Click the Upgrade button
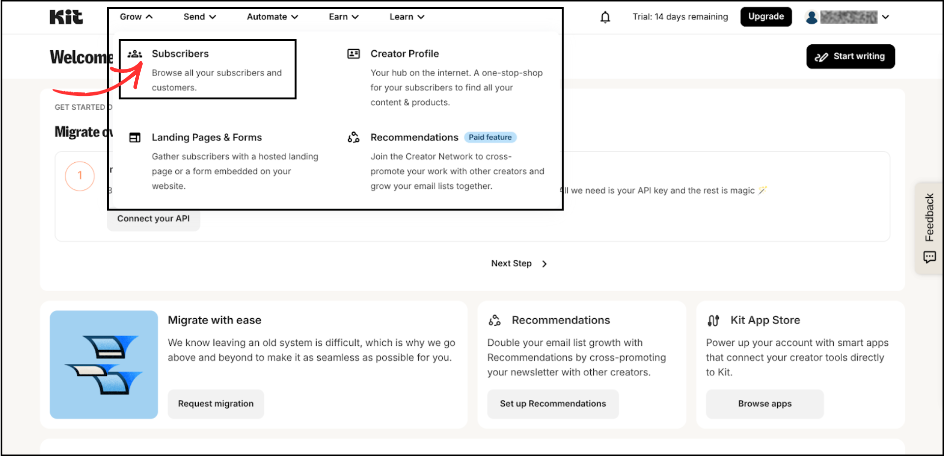The width and height of the screenshot is (944, 456). coord(765,16)
